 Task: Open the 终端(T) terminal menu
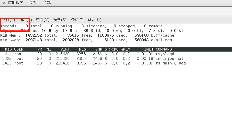pos(77,20)
